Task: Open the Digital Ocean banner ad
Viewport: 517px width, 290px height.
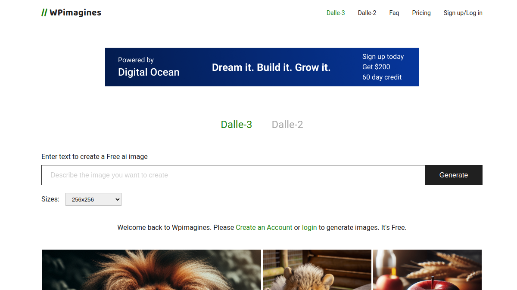Action: (262, 67)
